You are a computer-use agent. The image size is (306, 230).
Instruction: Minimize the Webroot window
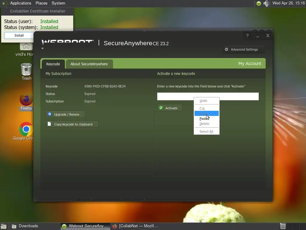258,36
